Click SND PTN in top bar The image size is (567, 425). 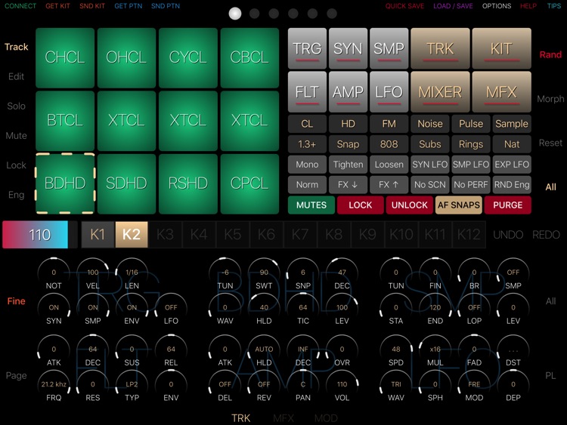[166, 6]
